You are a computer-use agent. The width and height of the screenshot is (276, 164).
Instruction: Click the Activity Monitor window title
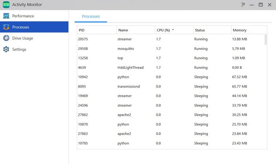point(27,5)
